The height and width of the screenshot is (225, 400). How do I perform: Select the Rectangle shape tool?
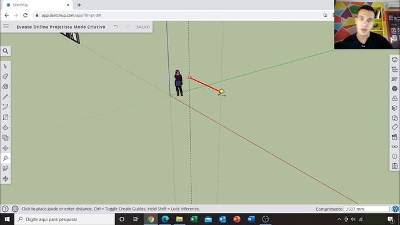coord(6,117)
